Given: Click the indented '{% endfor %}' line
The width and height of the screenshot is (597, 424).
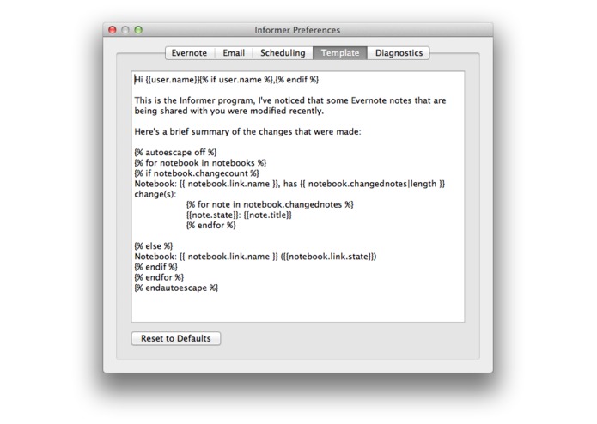Looking at the screenshot, I should click(x=211, y=226).
